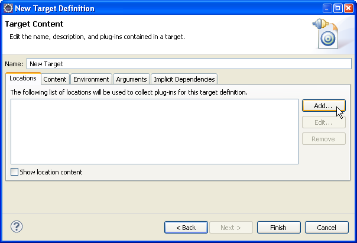Click the Remove button
357x243 pixels.
[324, 139]
